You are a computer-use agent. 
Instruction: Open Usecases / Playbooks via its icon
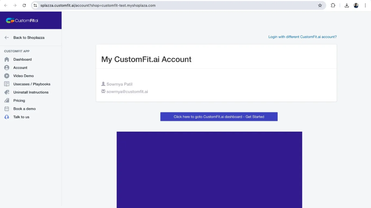(x=7, y=84)
